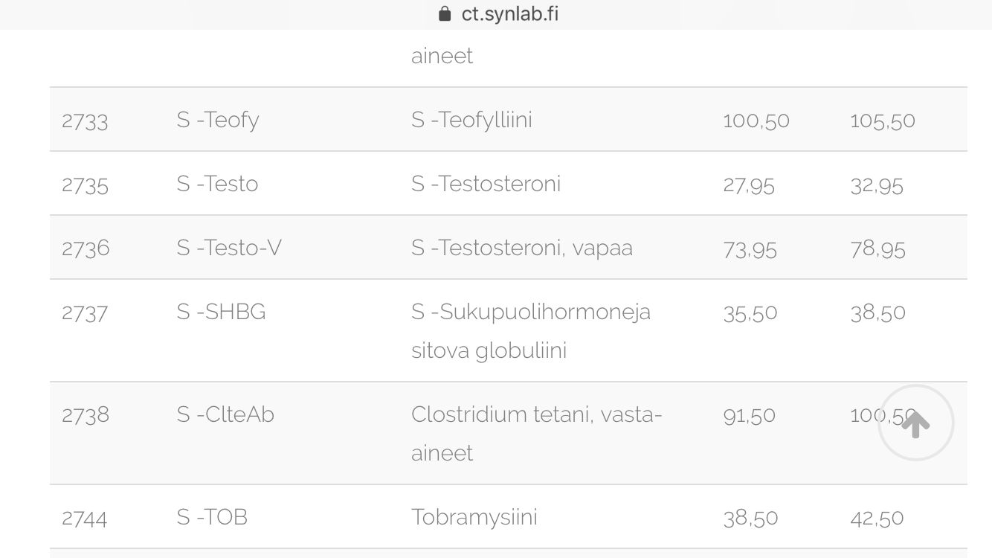This screenshot has height=558, width=992.
Task: Click the S -TOB abbreviation
Action: [x=212, y=517]
